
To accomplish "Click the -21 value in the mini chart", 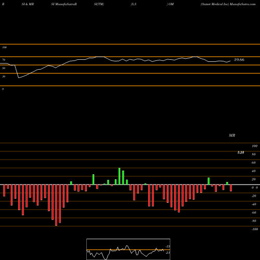I will click(x=168, y=253).
